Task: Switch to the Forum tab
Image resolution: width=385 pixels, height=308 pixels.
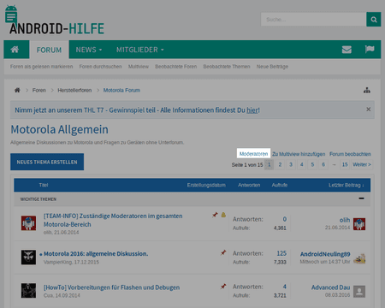Action: 49,50
